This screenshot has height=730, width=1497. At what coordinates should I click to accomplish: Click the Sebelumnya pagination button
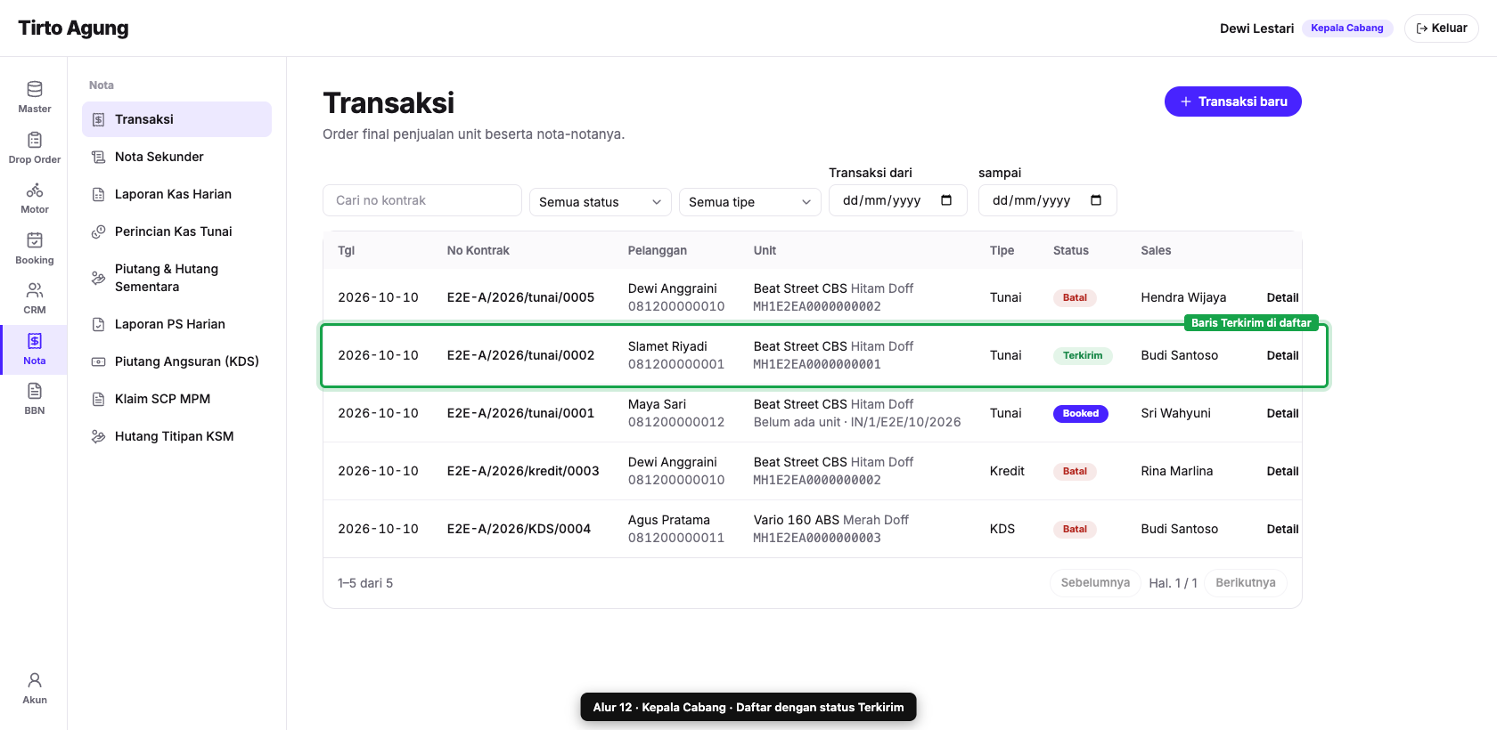click(1095, 583)
